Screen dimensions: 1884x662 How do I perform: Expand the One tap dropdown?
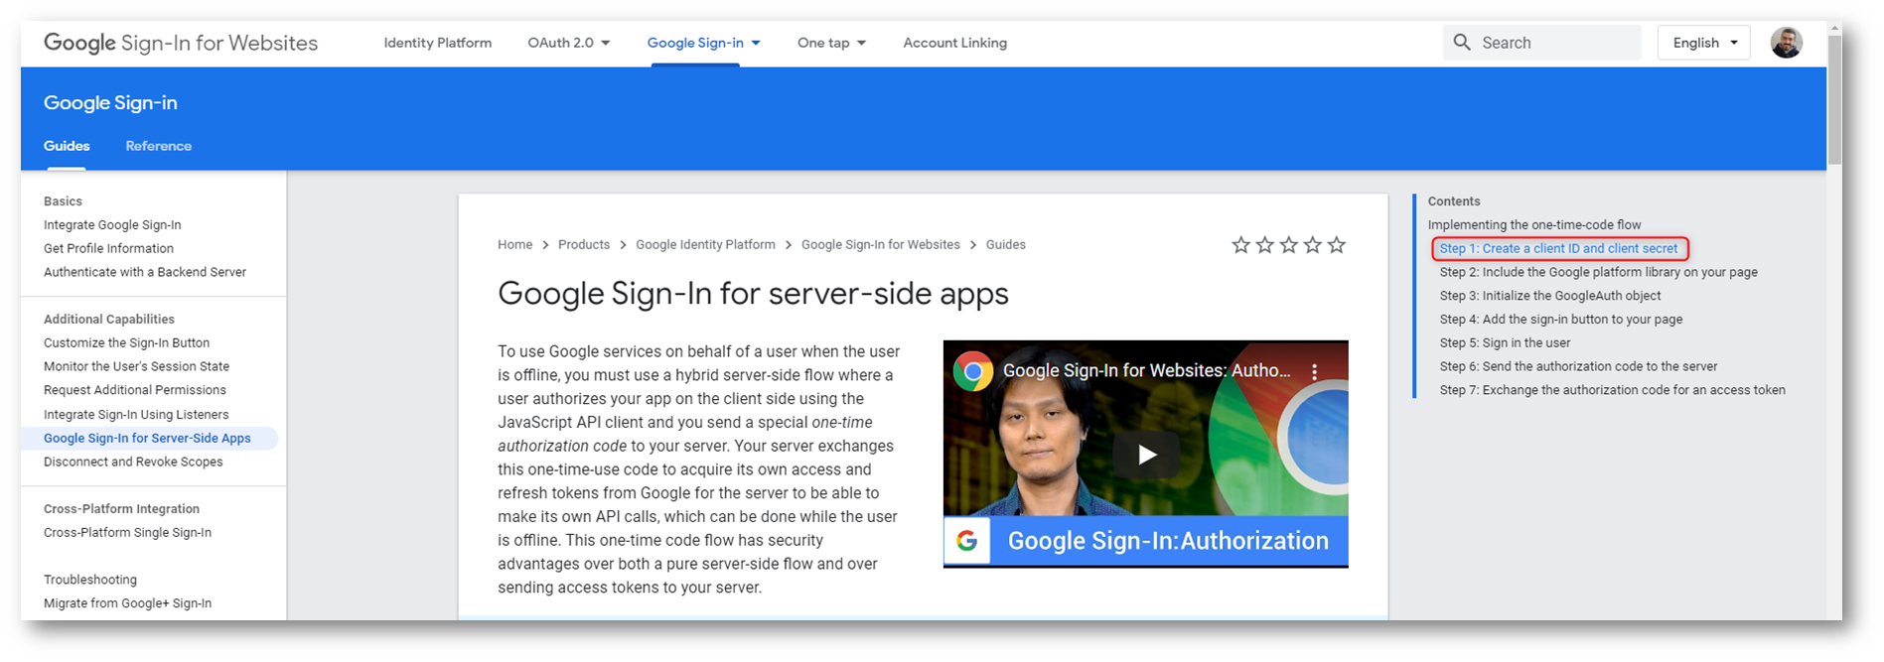click(832, 43)
